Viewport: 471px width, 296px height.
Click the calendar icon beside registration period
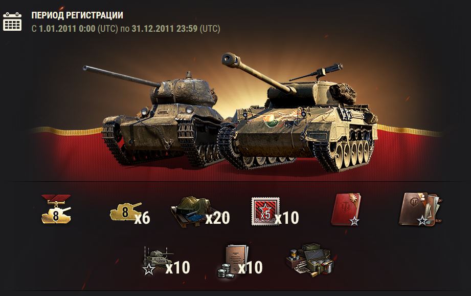(x=12, y=22)
